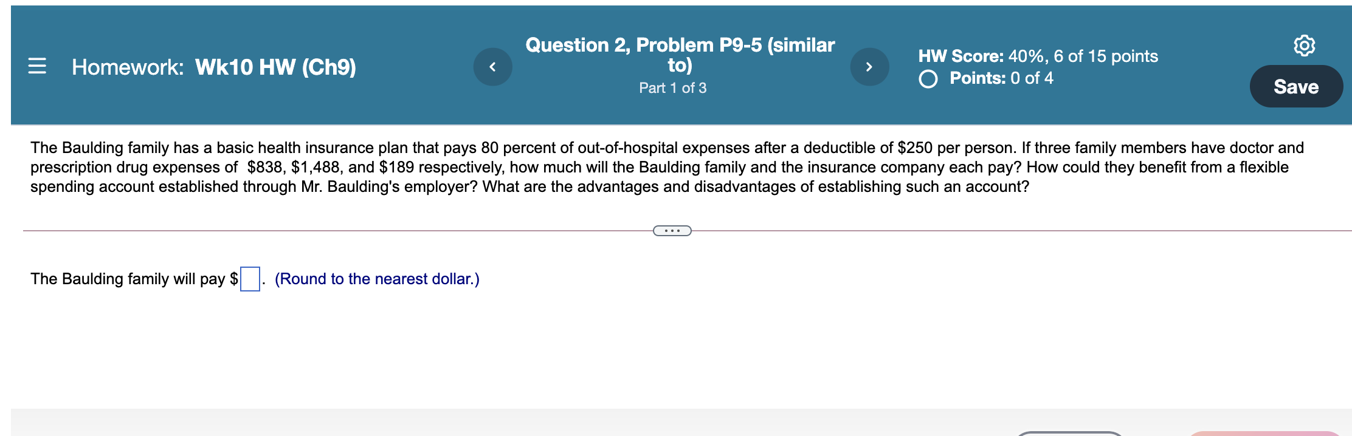Collapse the problem statement using the ellipsis control
Image resolution: width=1352 pixels, height=436 pixels.
(x=672, y=230)
